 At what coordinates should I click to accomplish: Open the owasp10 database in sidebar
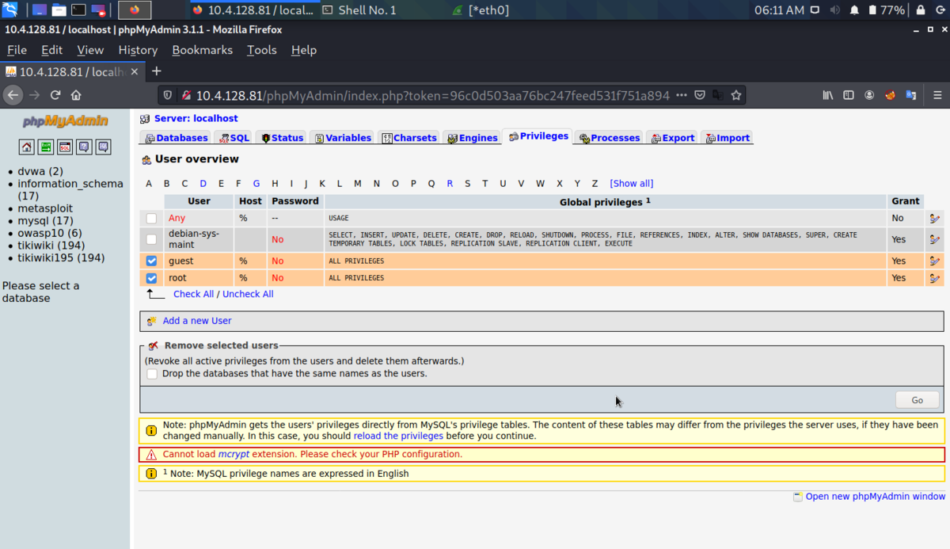coord(50,233)
